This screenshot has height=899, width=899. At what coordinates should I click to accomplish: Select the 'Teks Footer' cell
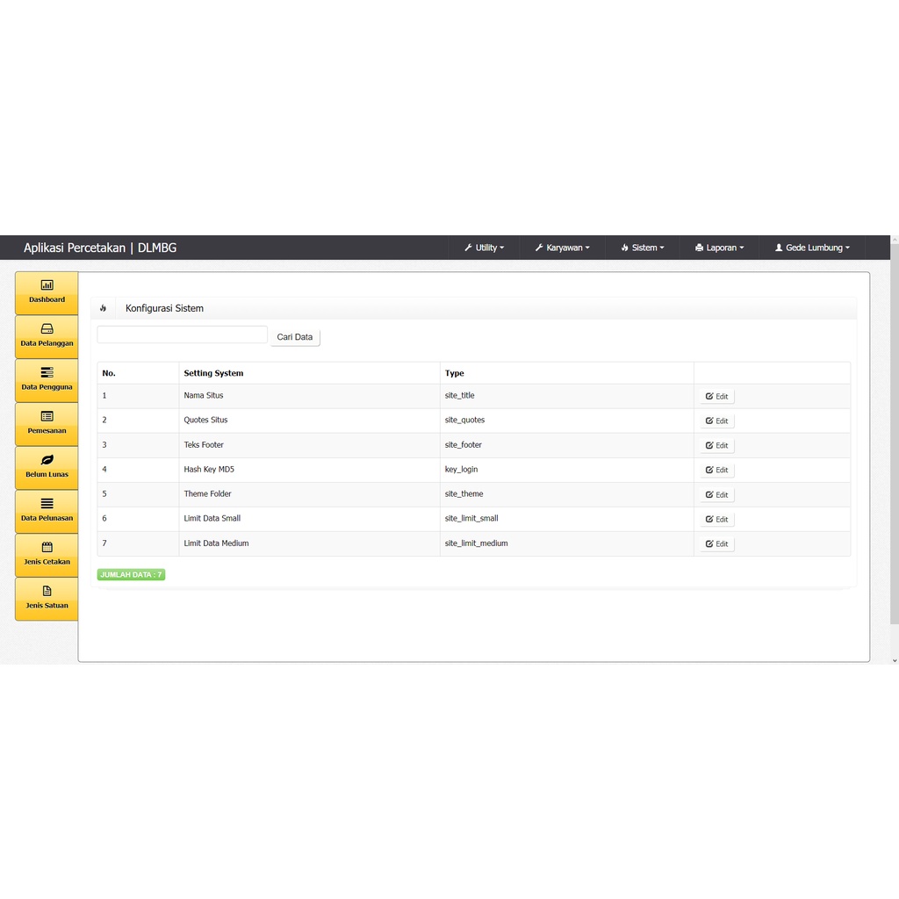(x=309, y=445)
